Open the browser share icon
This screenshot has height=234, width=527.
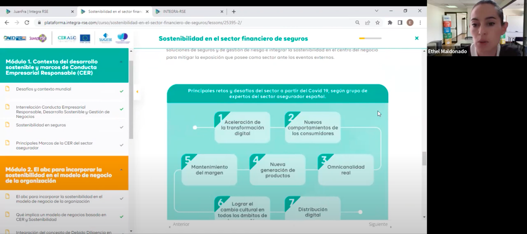[367, 22]
